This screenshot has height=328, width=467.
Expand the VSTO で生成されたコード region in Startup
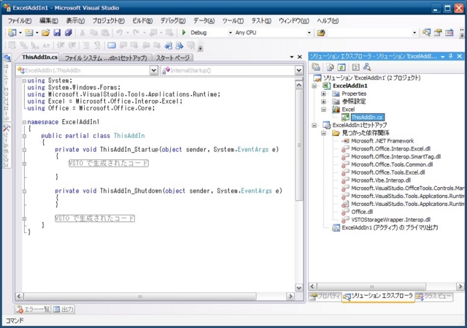(x=24, y=164)
